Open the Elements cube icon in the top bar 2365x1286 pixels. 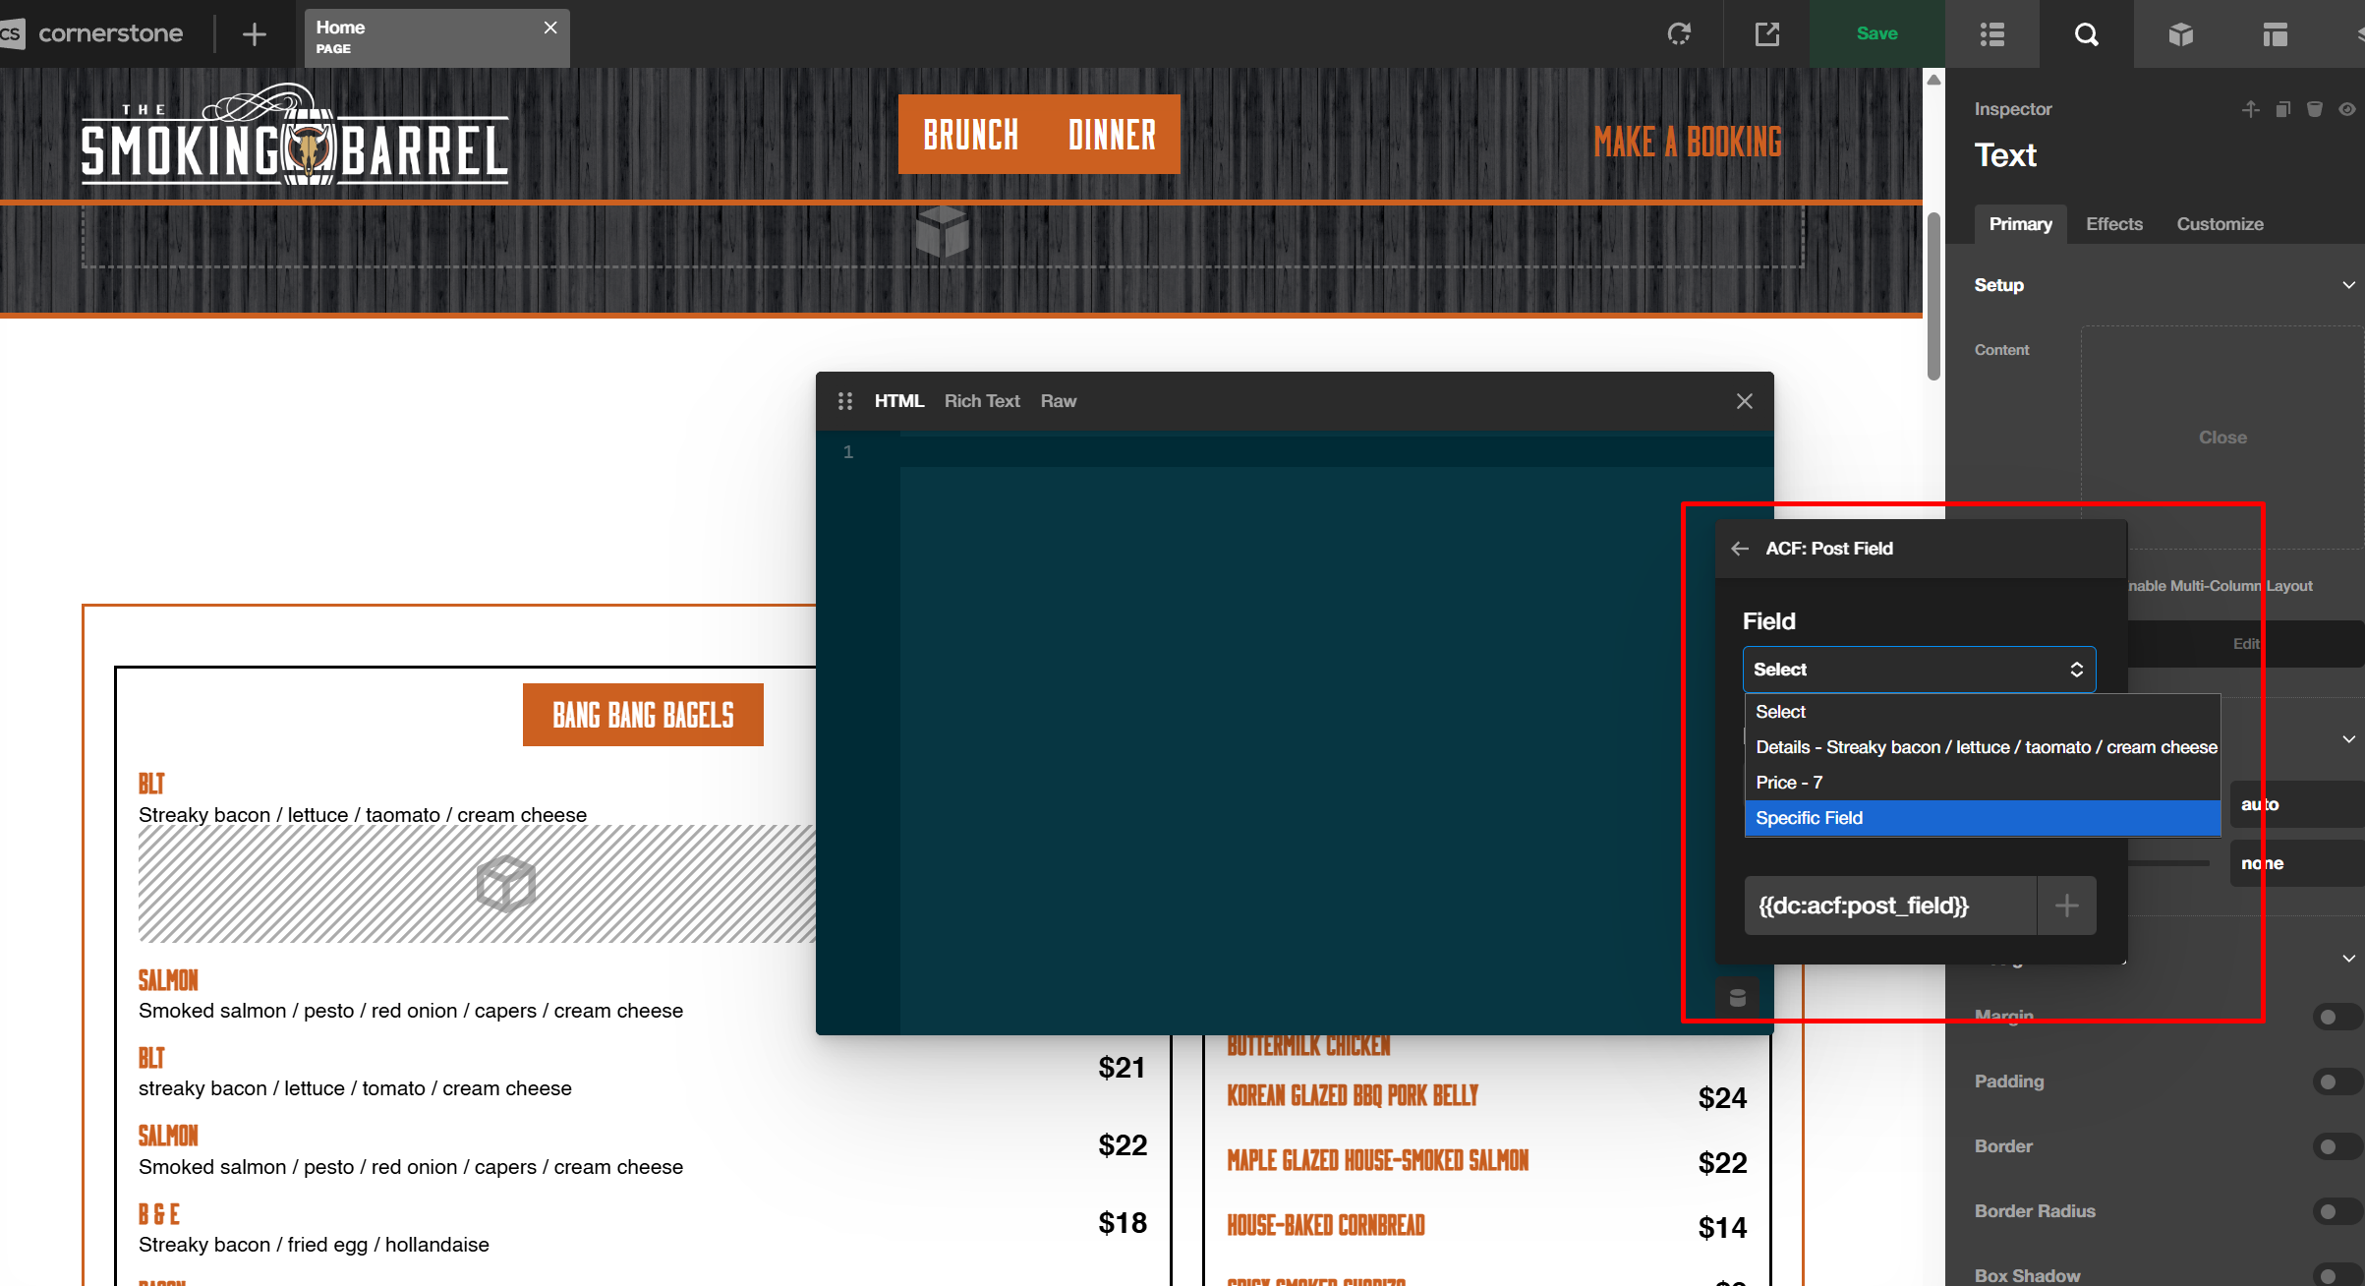point(2180,34)
